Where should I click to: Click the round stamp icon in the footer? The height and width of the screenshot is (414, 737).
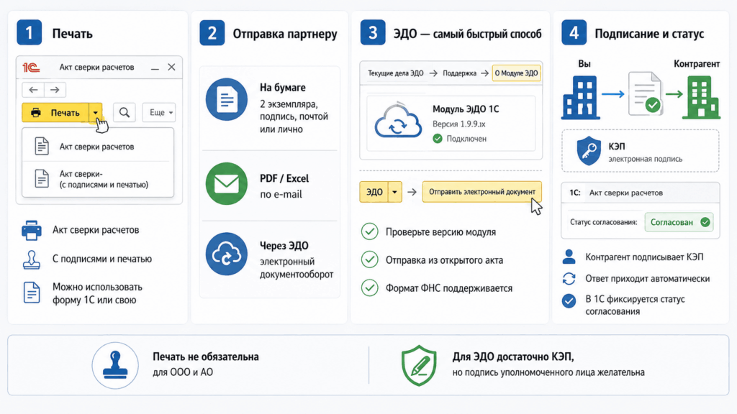click(x=115, y=366)
